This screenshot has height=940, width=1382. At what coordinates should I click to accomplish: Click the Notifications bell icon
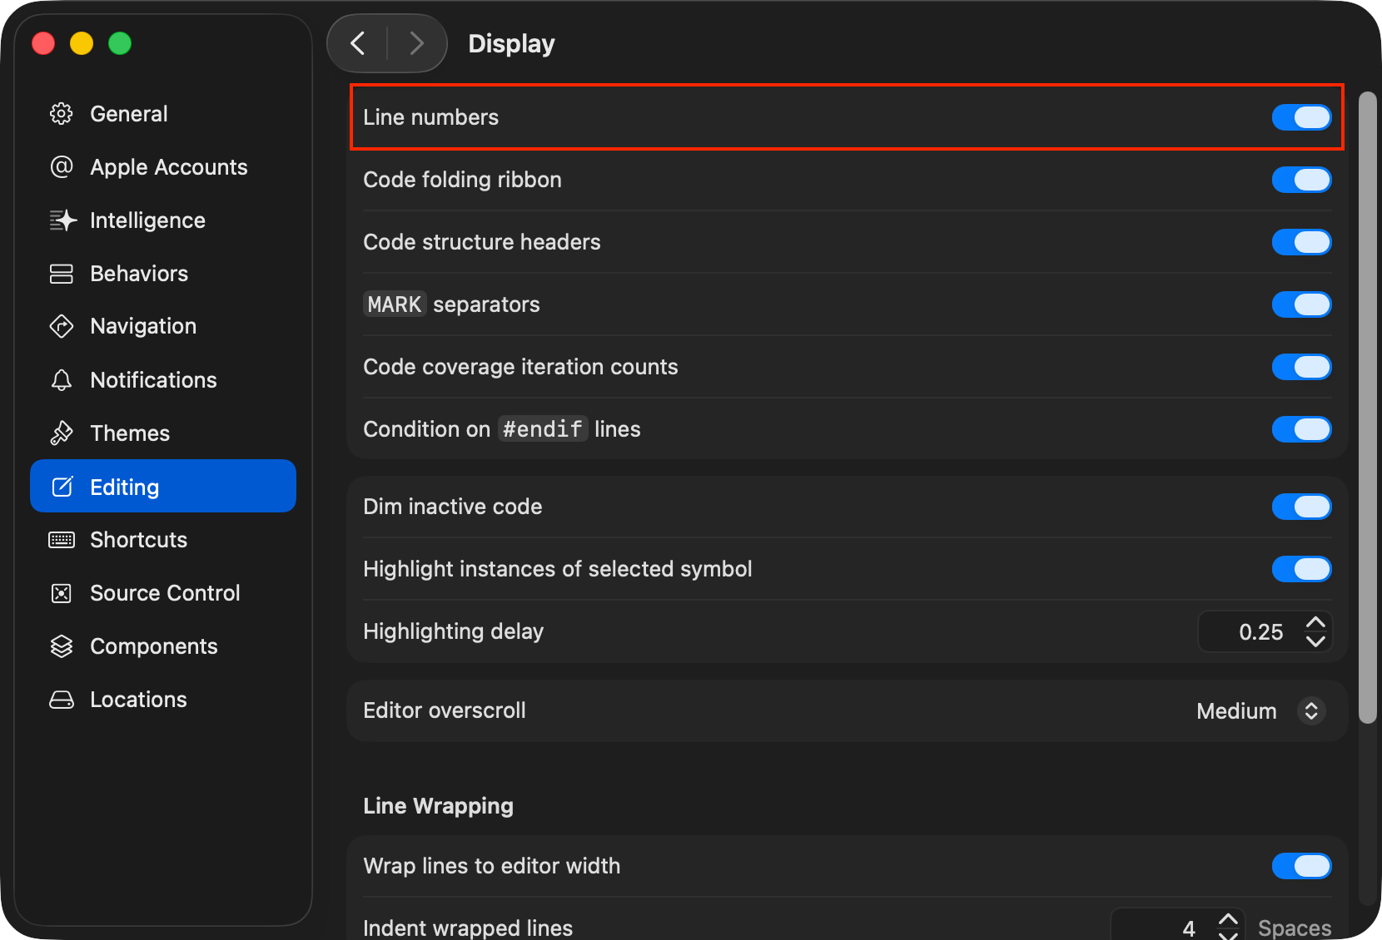62,380
